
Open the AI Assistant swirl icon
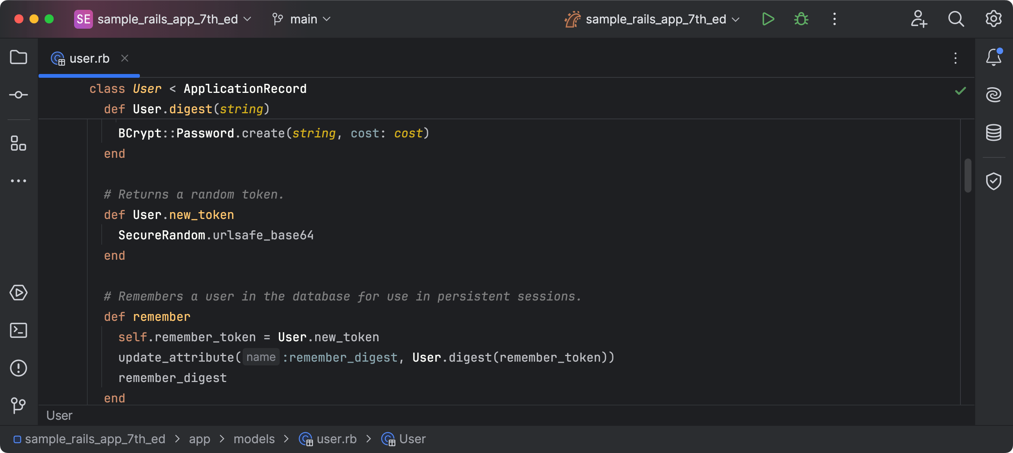(x=993, y=95)
